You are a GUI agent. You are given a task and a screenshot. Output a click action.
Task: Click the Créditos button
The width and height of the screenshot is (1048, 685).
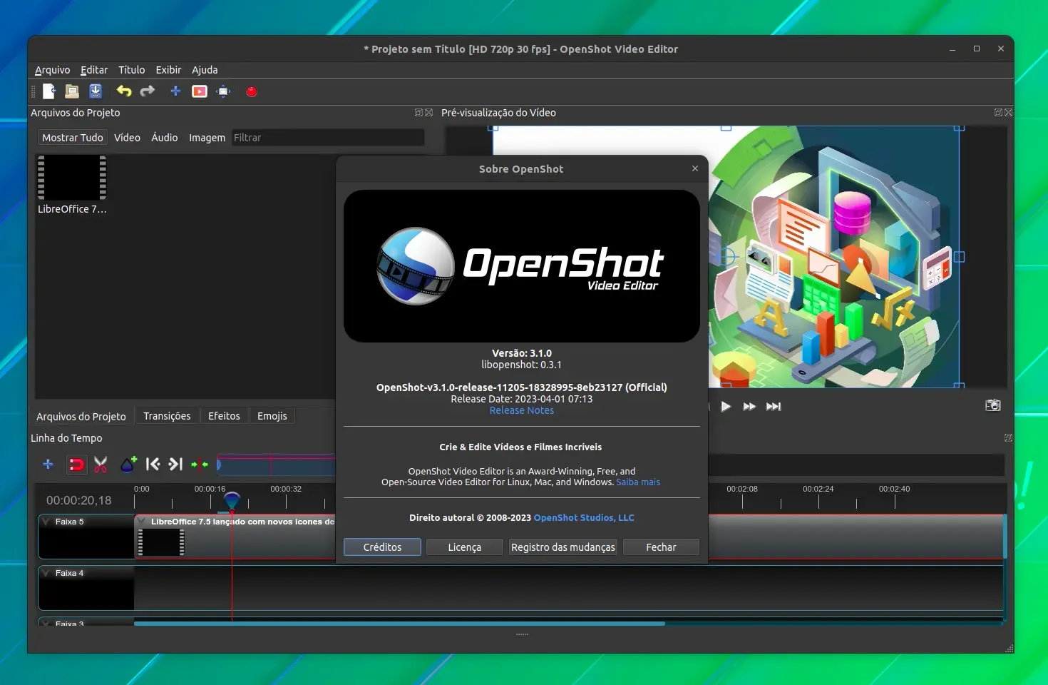tap(383, 547)
